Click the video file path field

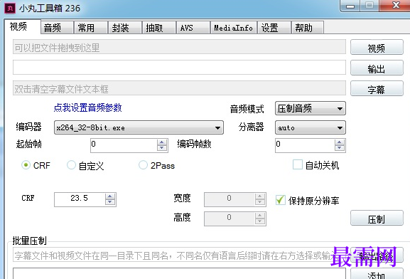click(179, 47)
